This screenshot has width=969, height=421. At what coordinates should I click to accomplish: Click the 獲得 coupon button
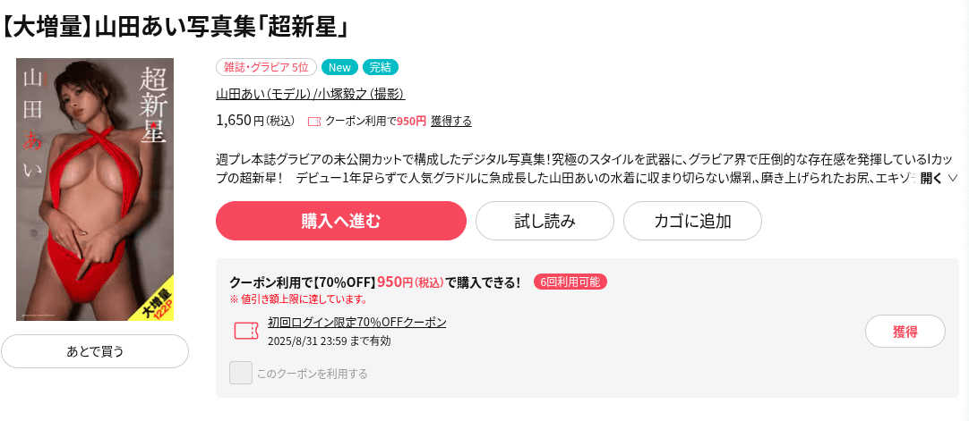905,332
